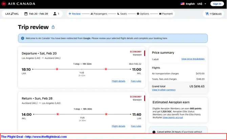Viewport: 227px width, 140px height.
Task: Click View in other currency link
Action: tap(164, 90)
